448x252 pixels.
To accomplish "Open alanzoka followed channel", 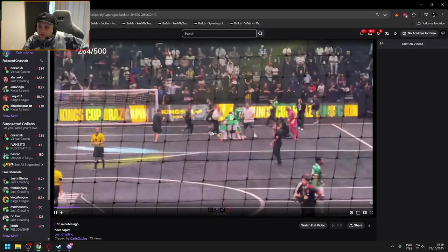I will coord(24,79).
